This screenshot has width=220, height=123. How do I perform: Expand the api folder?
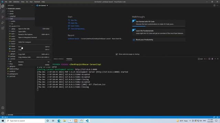coord(10,61)
